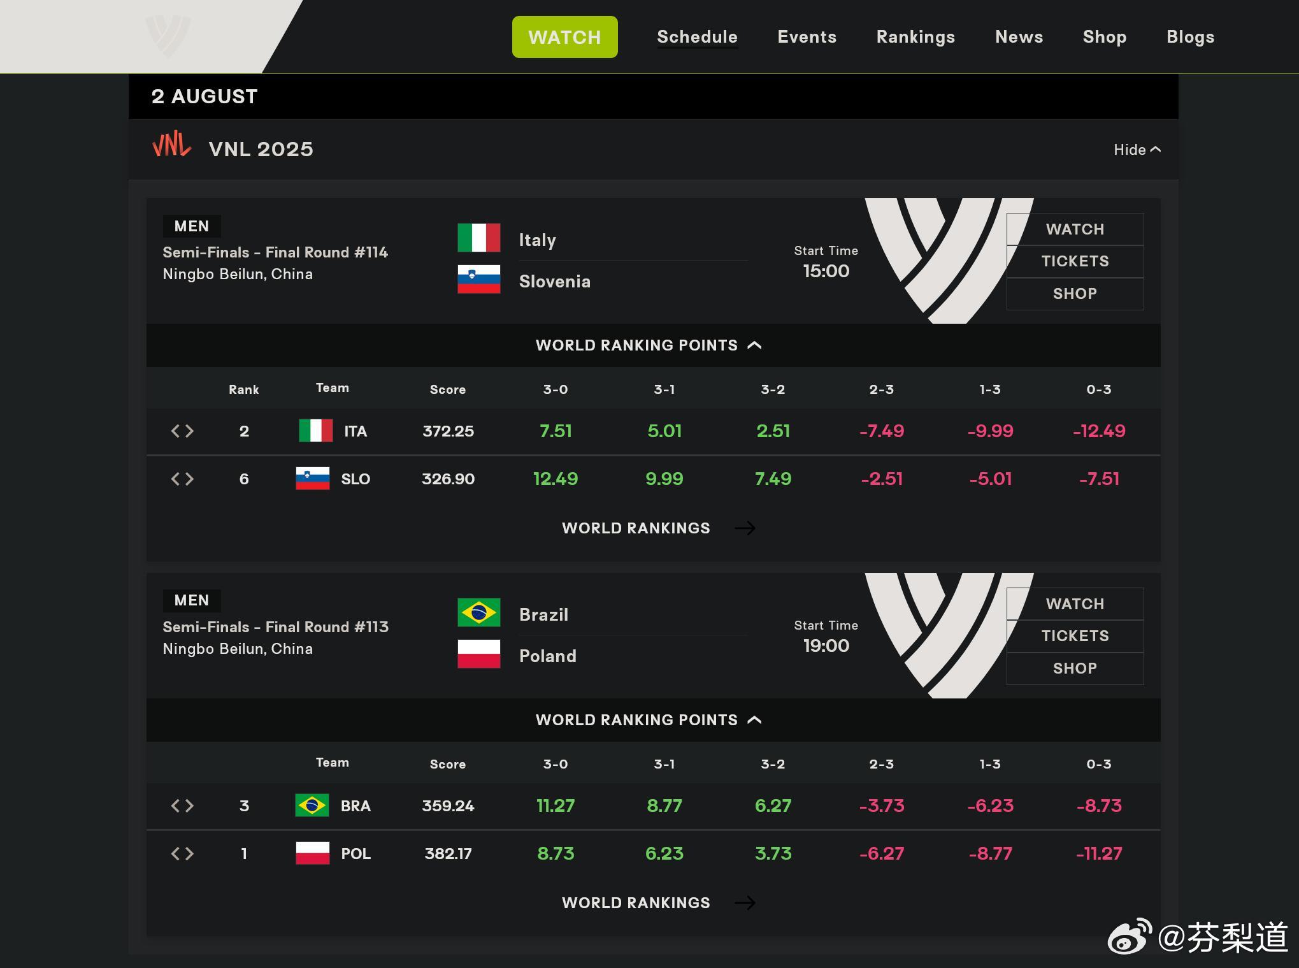Go to Rankings in top navigation
This screenshot has height=968, width=1299.
915,37
